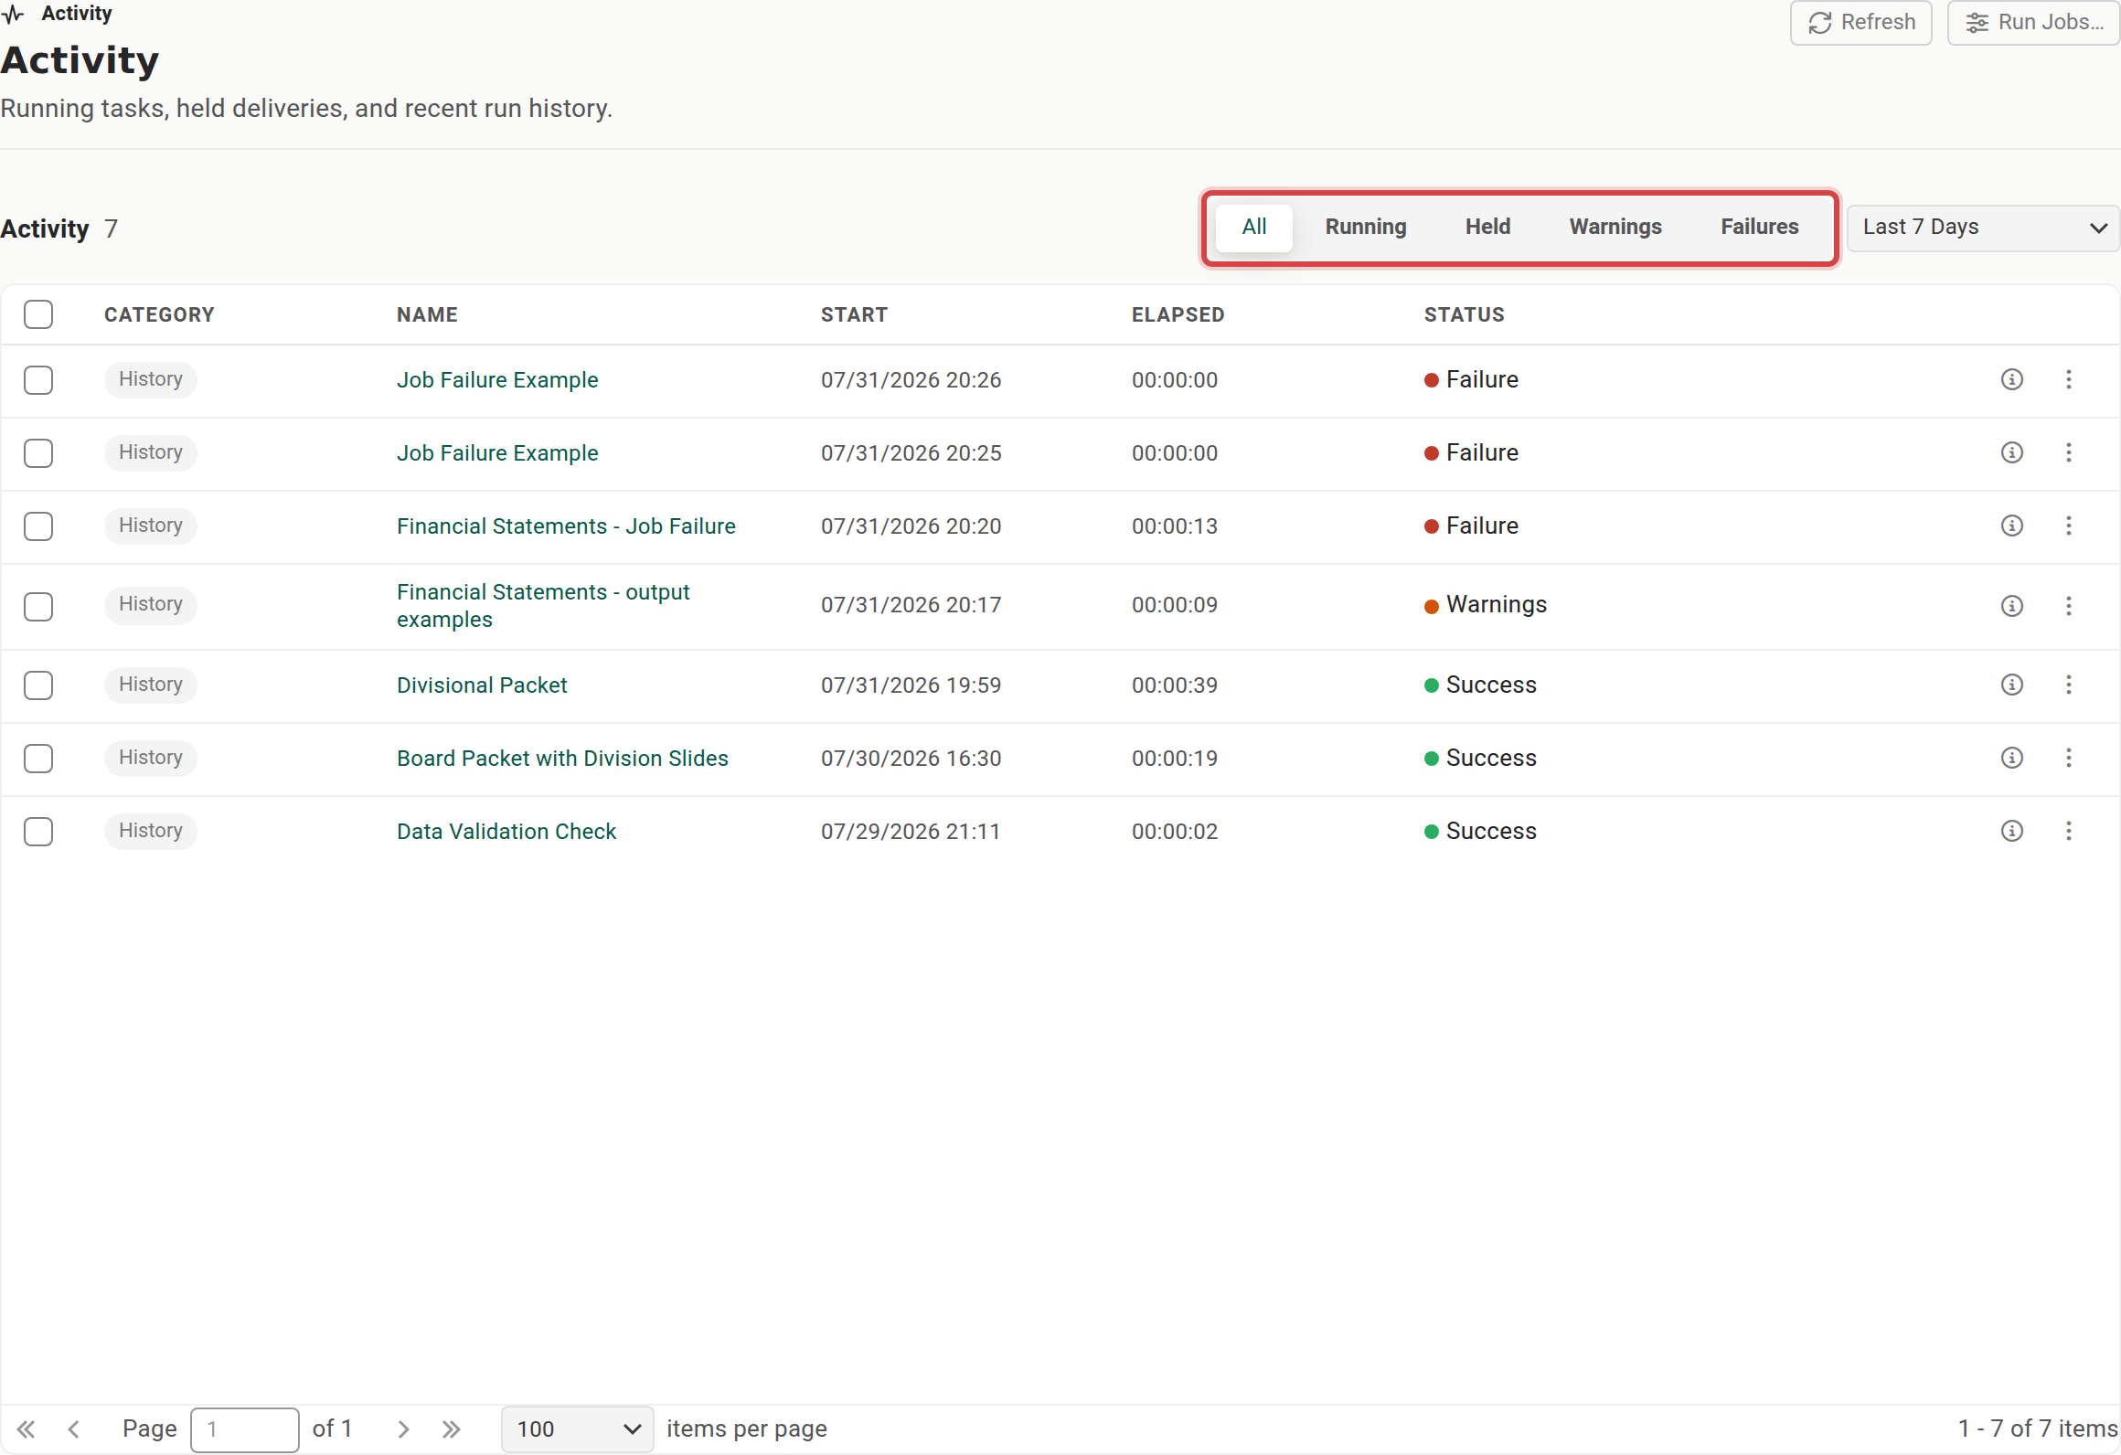2121x1455 pixels.
Task: View info icon for Divisional Packet row
Action: point(2011,685)
